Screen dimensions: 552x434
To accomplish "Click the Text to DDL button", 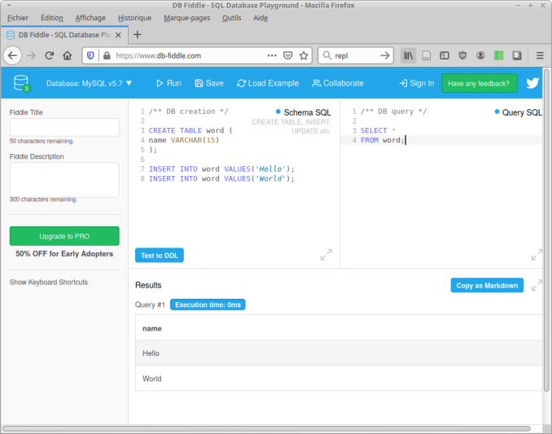I will (160, 255).
